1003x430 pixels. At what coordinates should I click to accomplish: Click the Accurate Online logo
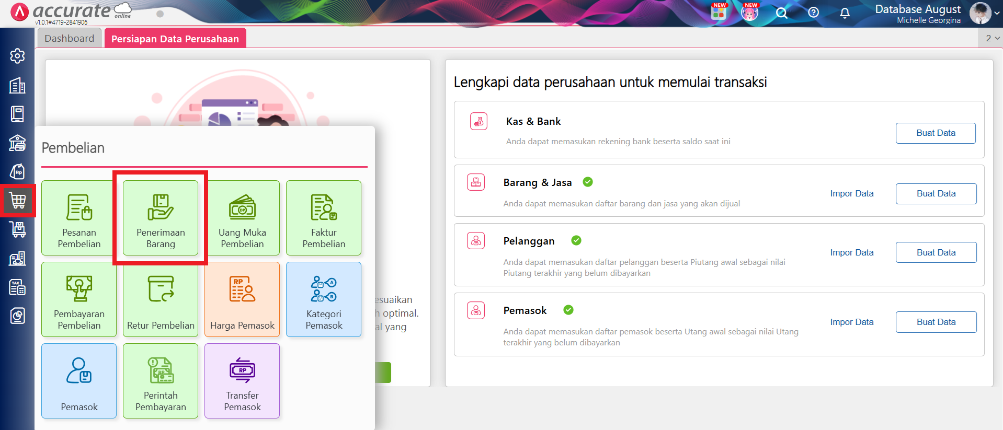[x=71, y=13]
